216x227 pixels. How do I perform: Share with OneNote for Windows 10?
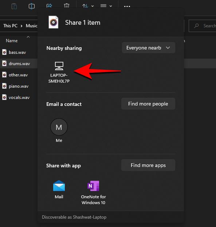tap(93, 192)
